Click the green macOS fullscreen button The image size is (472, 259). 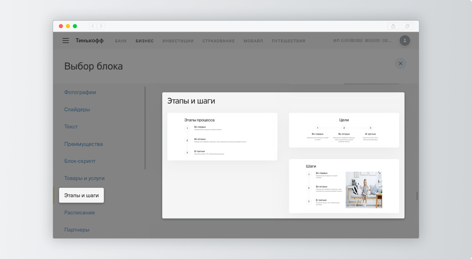click(x=75, y=26)
